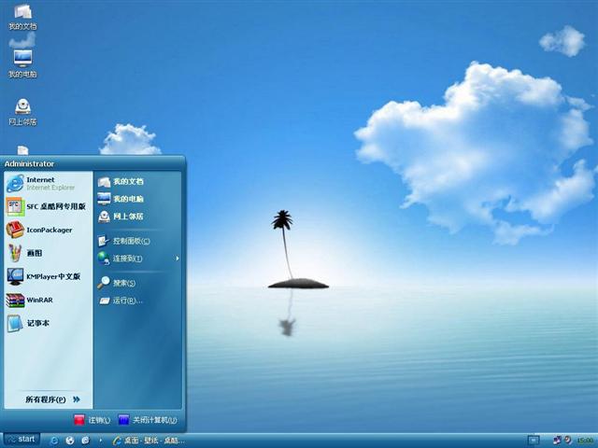
Task: Open the 我的电脑 desktop icon
Action: [x=22, y=64]
